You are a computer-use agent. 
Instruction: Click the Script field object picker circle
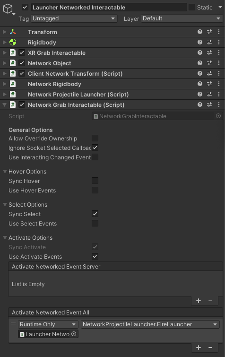coord(218,116)
